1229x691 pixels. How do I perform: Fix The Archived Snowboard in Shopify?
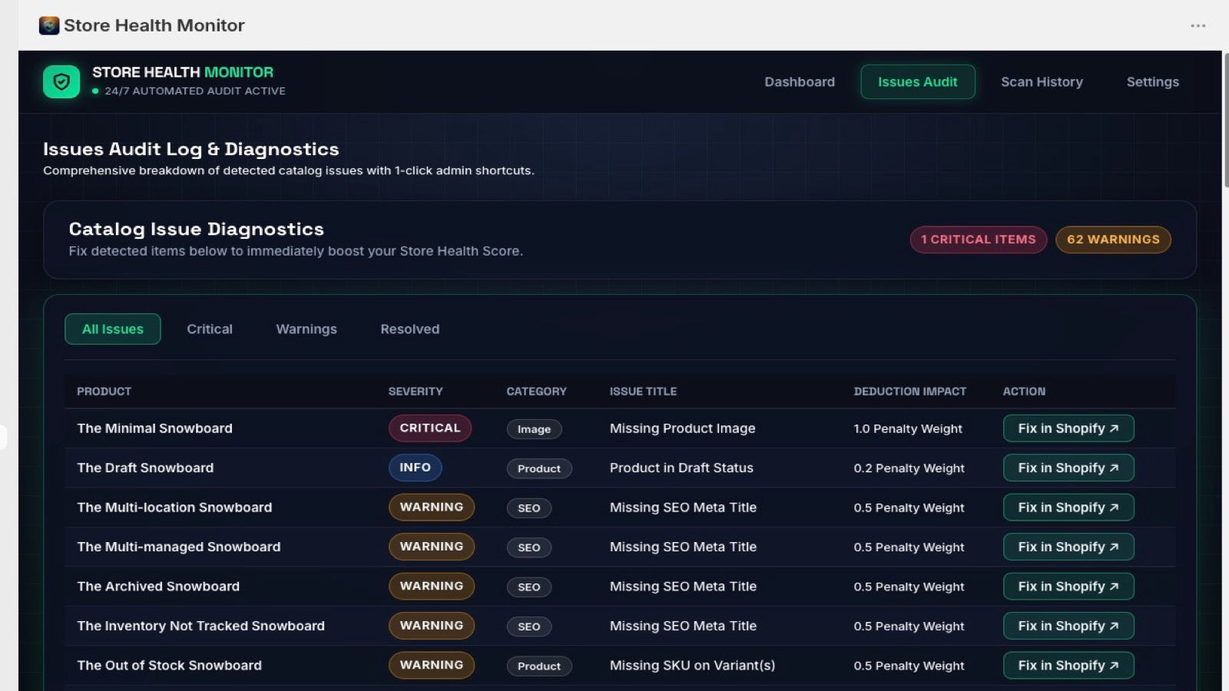click(1068, 587)
